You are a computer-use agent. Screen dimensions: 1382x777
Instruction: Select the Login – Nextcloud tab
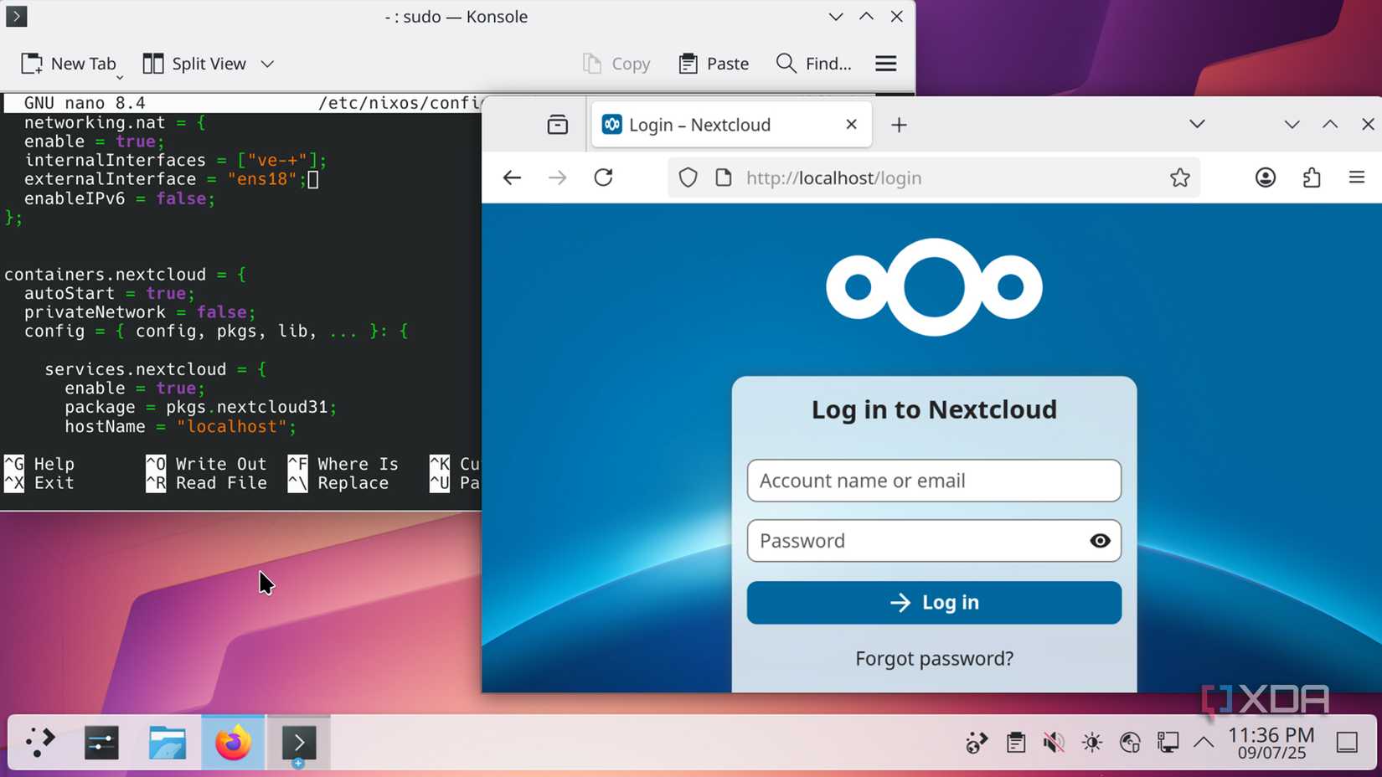click(731, 125)
